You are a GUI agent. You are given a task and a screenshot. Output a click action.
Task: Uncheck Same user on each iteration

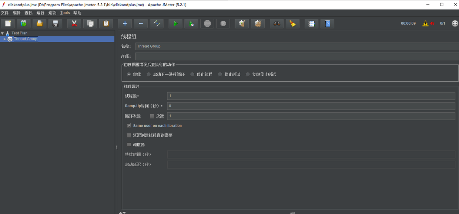click(x=129, y=125)
